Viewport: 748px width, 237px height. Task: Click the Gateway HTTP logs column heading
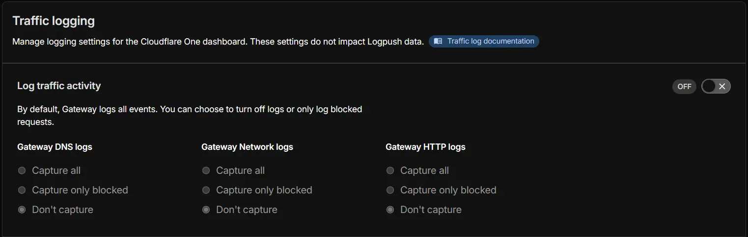(x=425, y=146)
